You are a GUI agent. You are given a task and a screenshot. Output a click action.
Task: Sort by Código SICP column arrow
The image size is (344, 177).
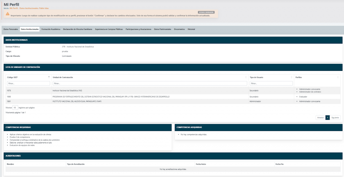pyautogui.click(x=49, y=77)
